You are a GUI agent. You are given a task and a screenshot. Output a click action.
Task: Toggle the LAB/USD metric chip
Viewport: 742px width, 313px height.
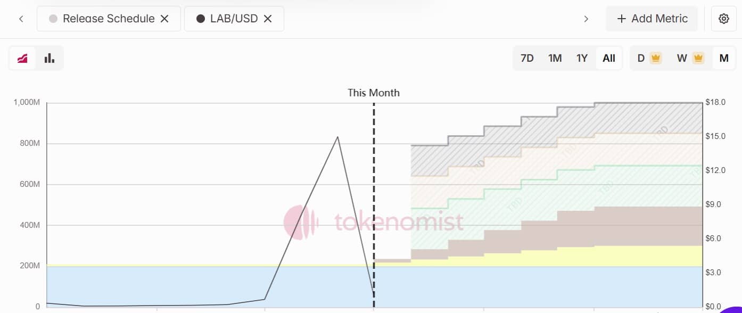[x=234, y=19]
